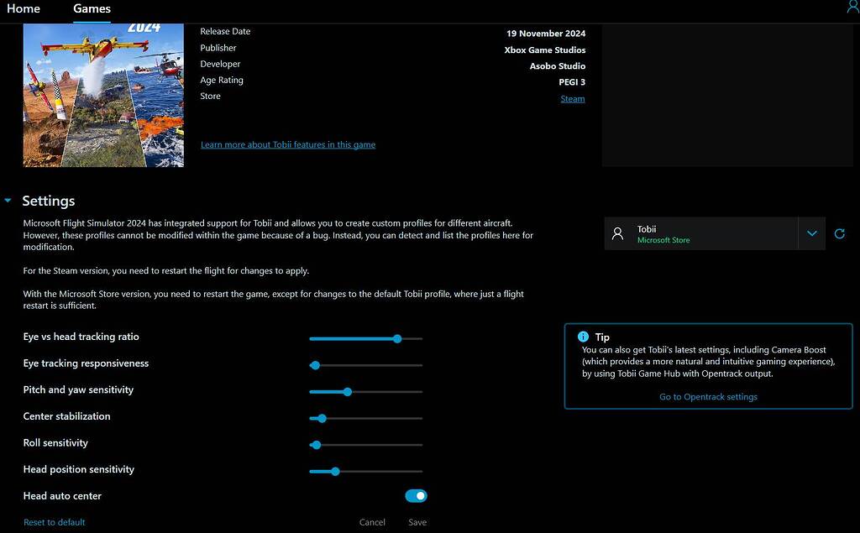Save the Tobii settings
This screenshot has height=533, width=860.
417,521
